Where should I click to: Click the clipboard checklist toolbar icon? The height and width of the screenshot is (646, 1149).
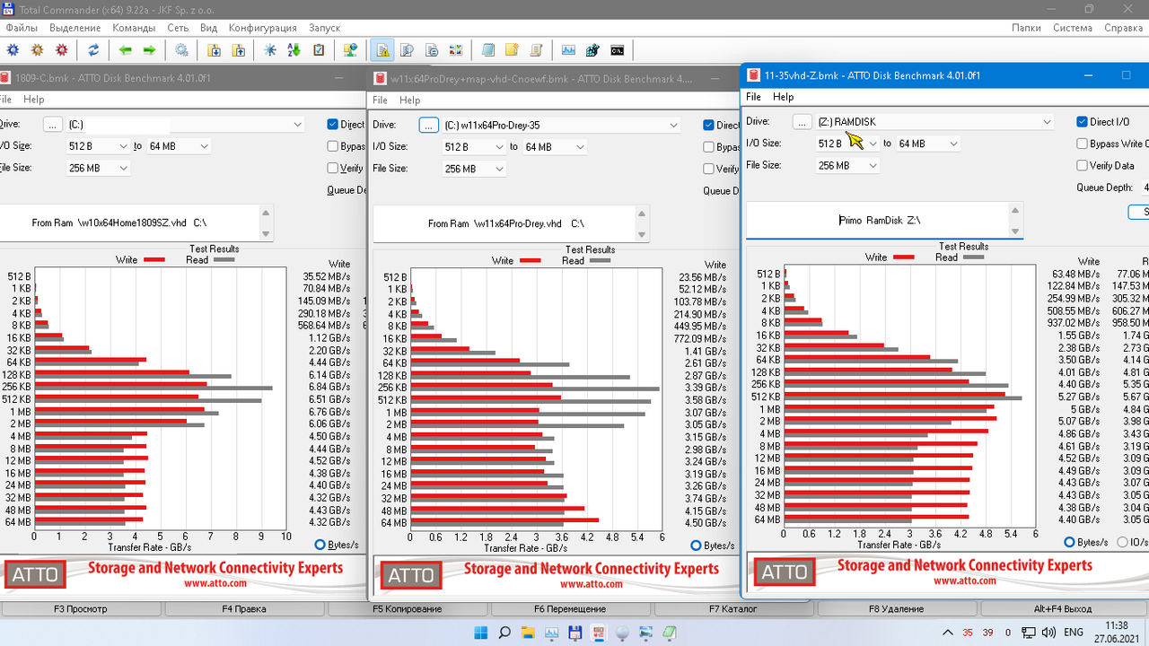point(319,50)
